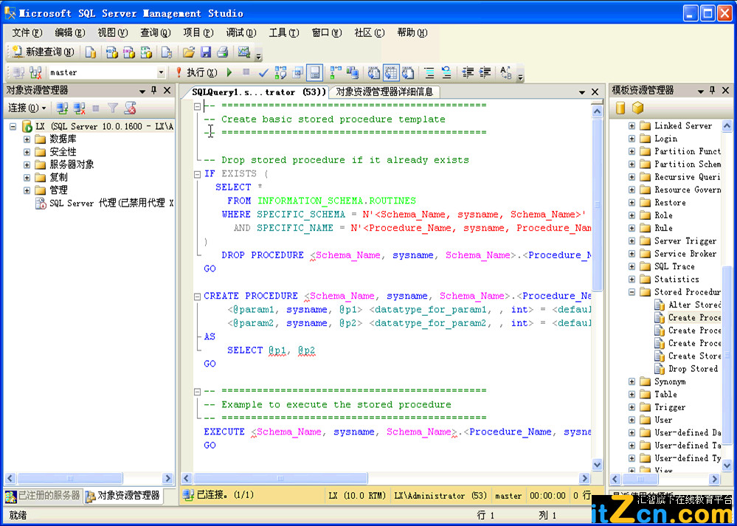
Task: Open Activity Monitor from the standard toolbar
Action: click(244, 52)
